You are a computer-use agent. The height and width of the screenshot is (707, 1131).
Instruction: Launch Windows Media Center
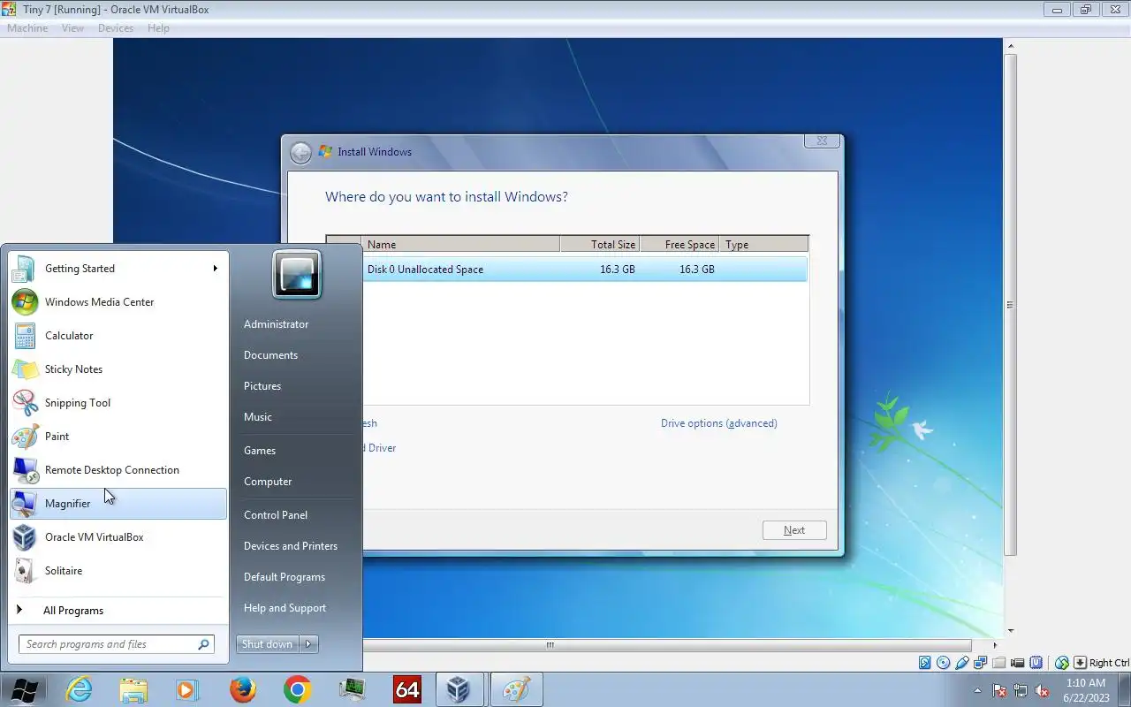118,302
